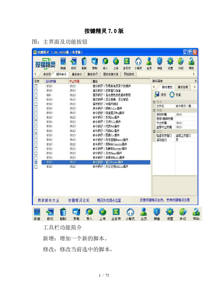This screenshot has width=208, height=295.
Task: Click 修改 in the enlarged toolbar strip below the window
Action: [x=50, y=214]
